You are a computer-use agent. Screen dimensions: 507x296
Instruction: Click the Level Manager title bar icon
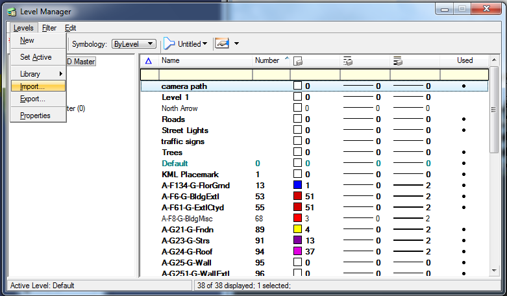[x=12, y=12]
